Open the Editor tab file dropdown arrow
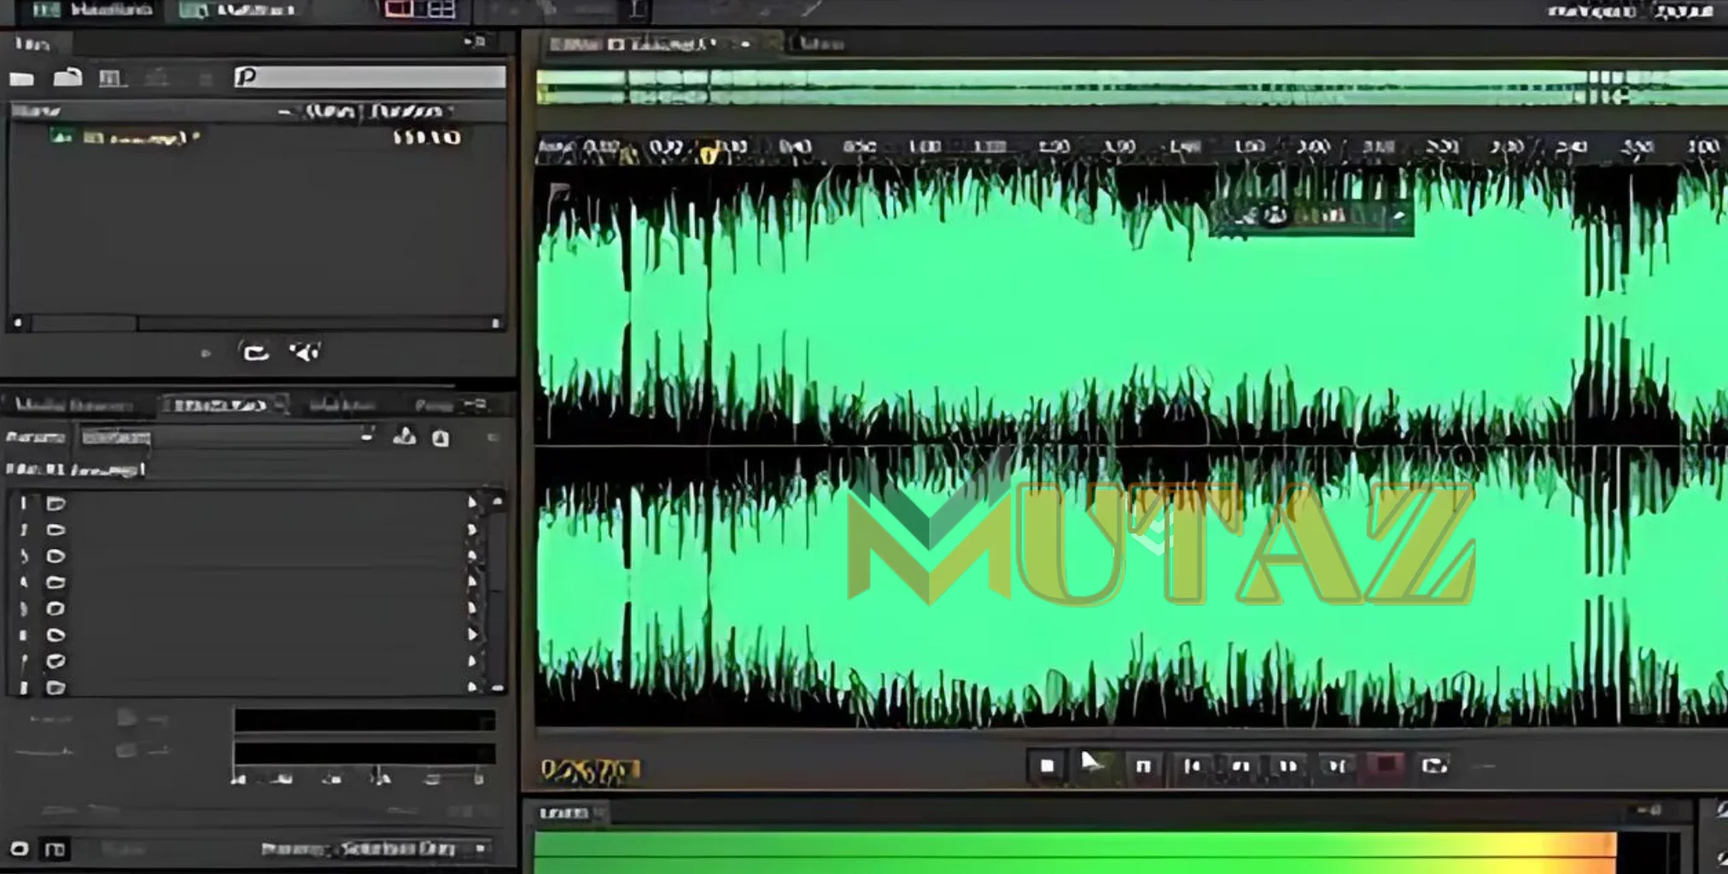 744,44
